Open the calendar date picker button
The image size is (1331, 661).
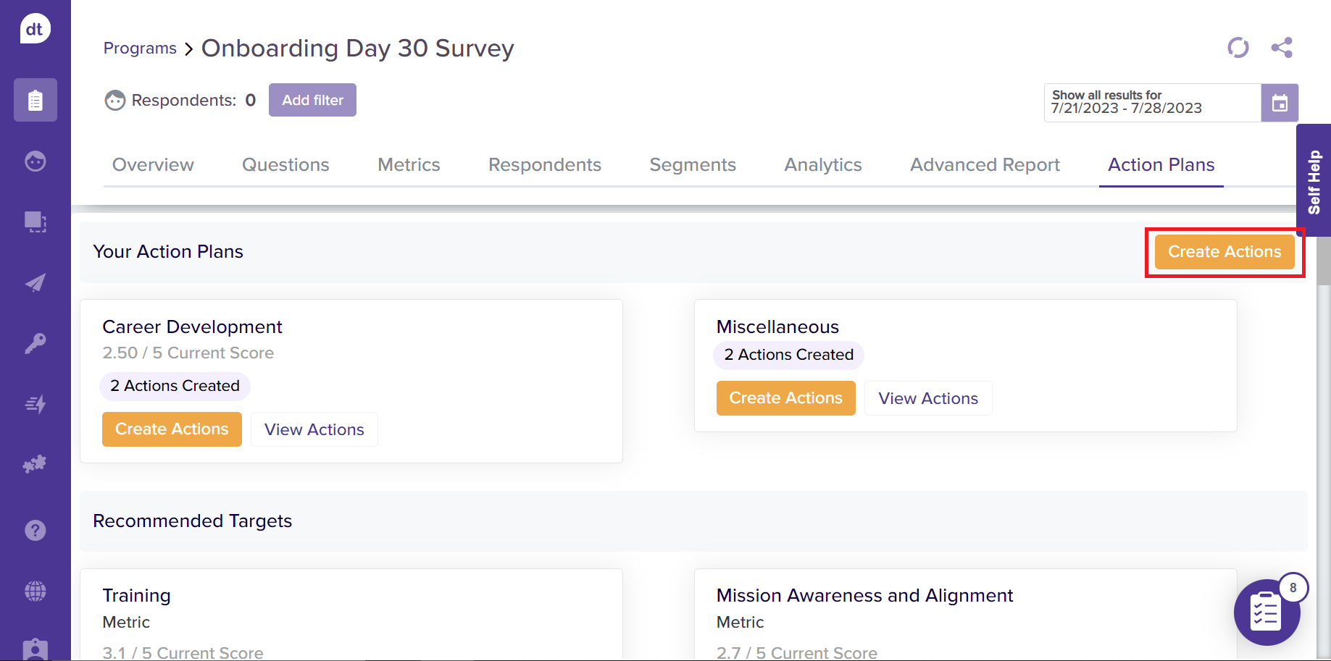pyautogui.click(x=1279, y=103)
